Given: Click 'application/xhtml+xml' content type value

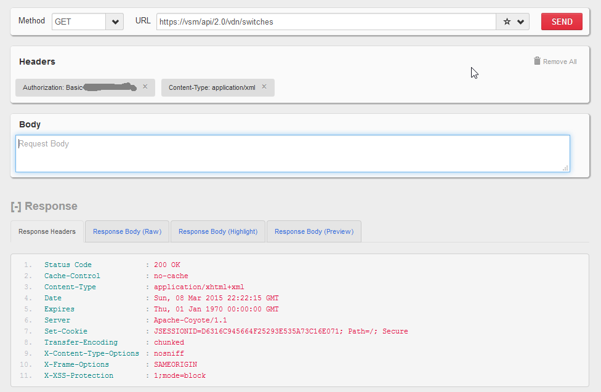Looking at the screenshot, I should click(x=199, y=287).
